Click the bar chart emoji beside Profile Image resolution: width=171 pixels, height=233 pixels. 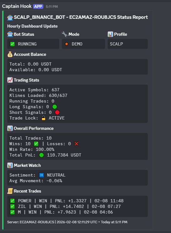coord(110,34)
